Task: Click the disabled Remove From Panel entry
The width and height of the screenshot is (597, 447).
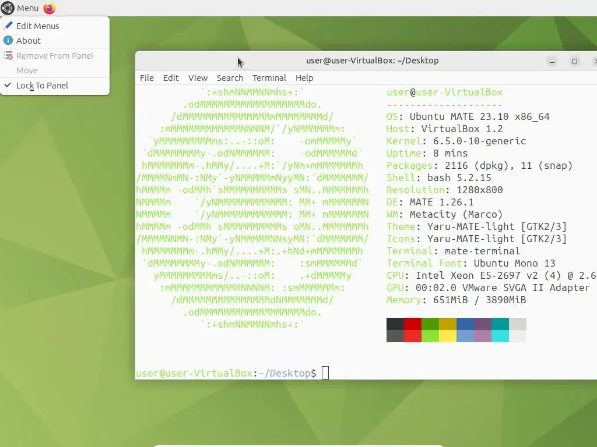Action: [55, 56]
